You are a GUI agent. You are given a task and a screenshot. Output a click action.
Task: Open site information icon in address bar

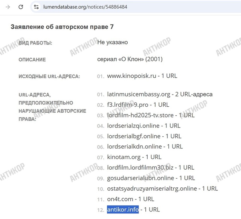[36, 7]
